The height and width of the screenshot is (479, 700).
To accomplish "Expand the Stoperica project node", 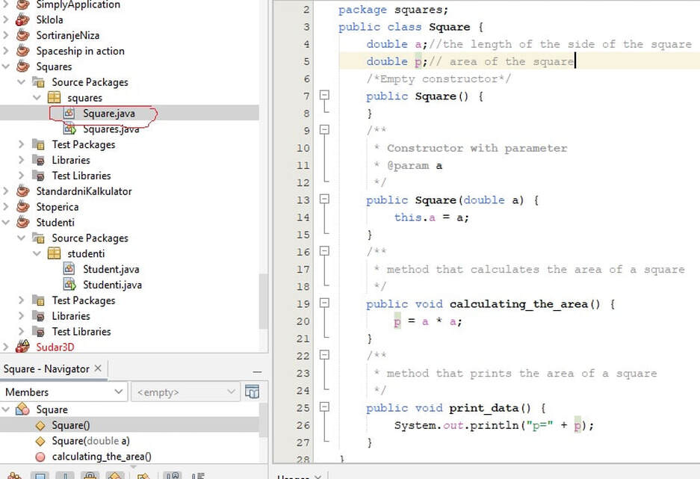I will pyautogui.click(x=5, y=207).
